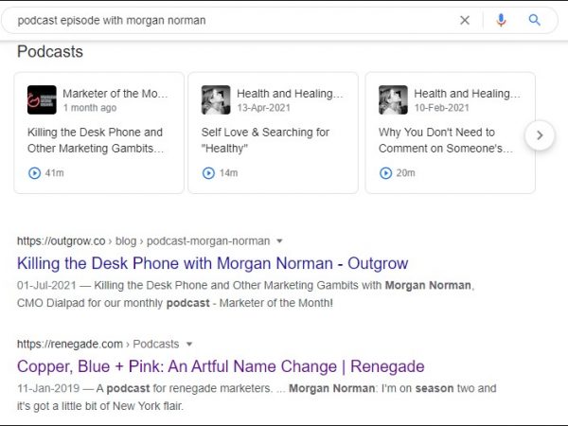568x426 pixels.
Task: Click the renegade.com Podcasts breadcrumb URL
Action: [98, 344]
